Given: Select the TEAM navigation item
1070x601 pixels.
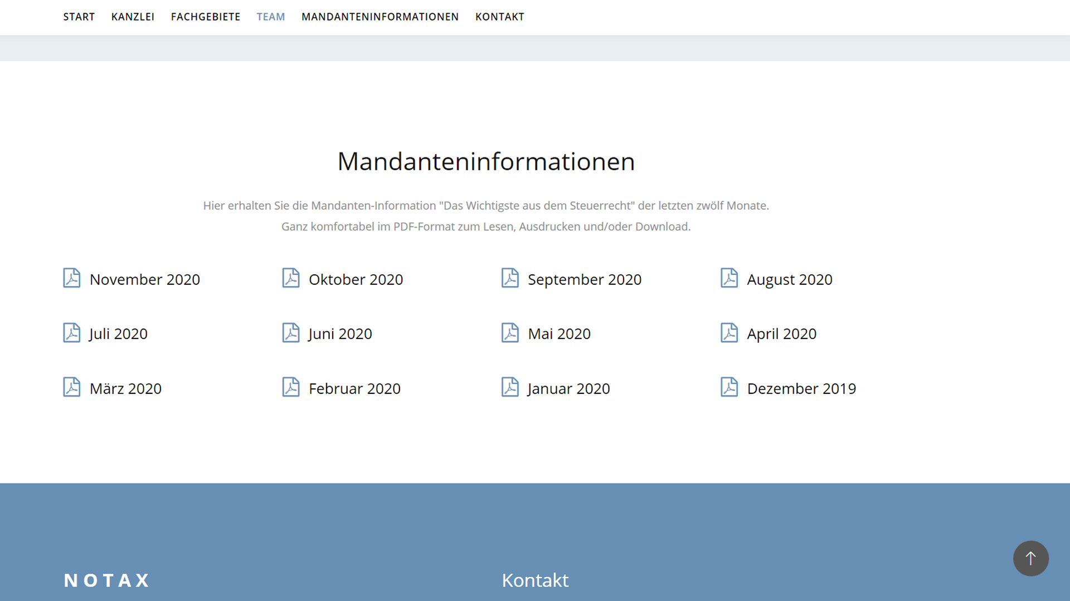Looking at the screenshot, I should (271, 17).
